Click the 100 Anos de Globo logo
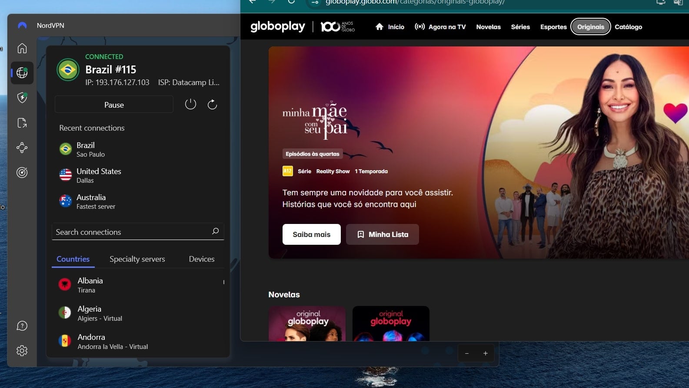The image size is (689, 388). point(338,26)
